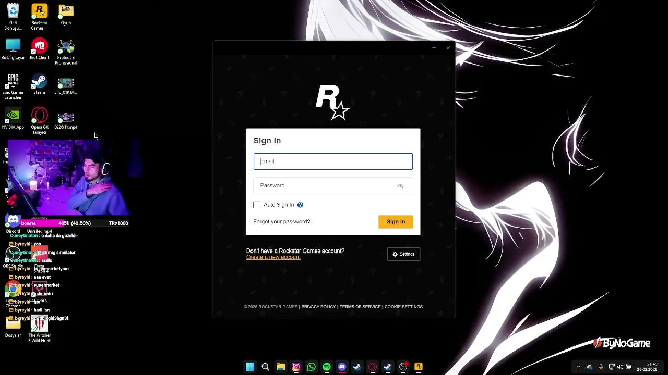Open the clock and date 28.02.2026
This screenshot has width=668, height=375.
pyautogui.click(x=647, y=367)
